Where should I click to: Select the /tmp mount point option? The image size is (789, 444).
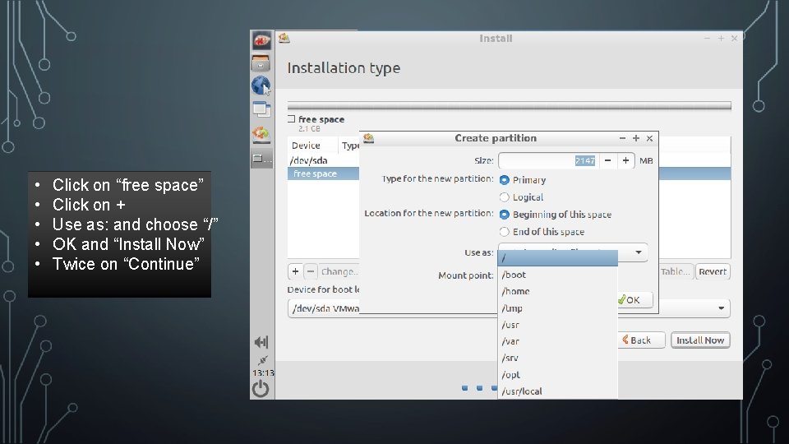(557, 308)
